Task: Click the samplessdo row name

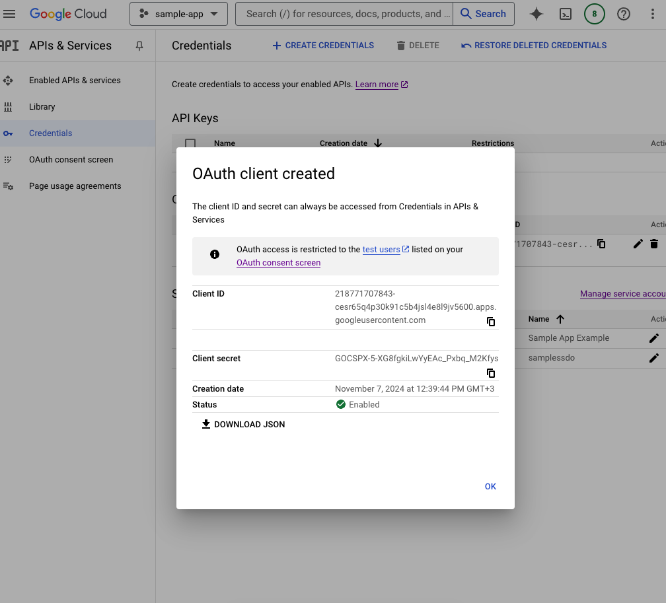Action: pyautogui.click(x=551, y=358)
